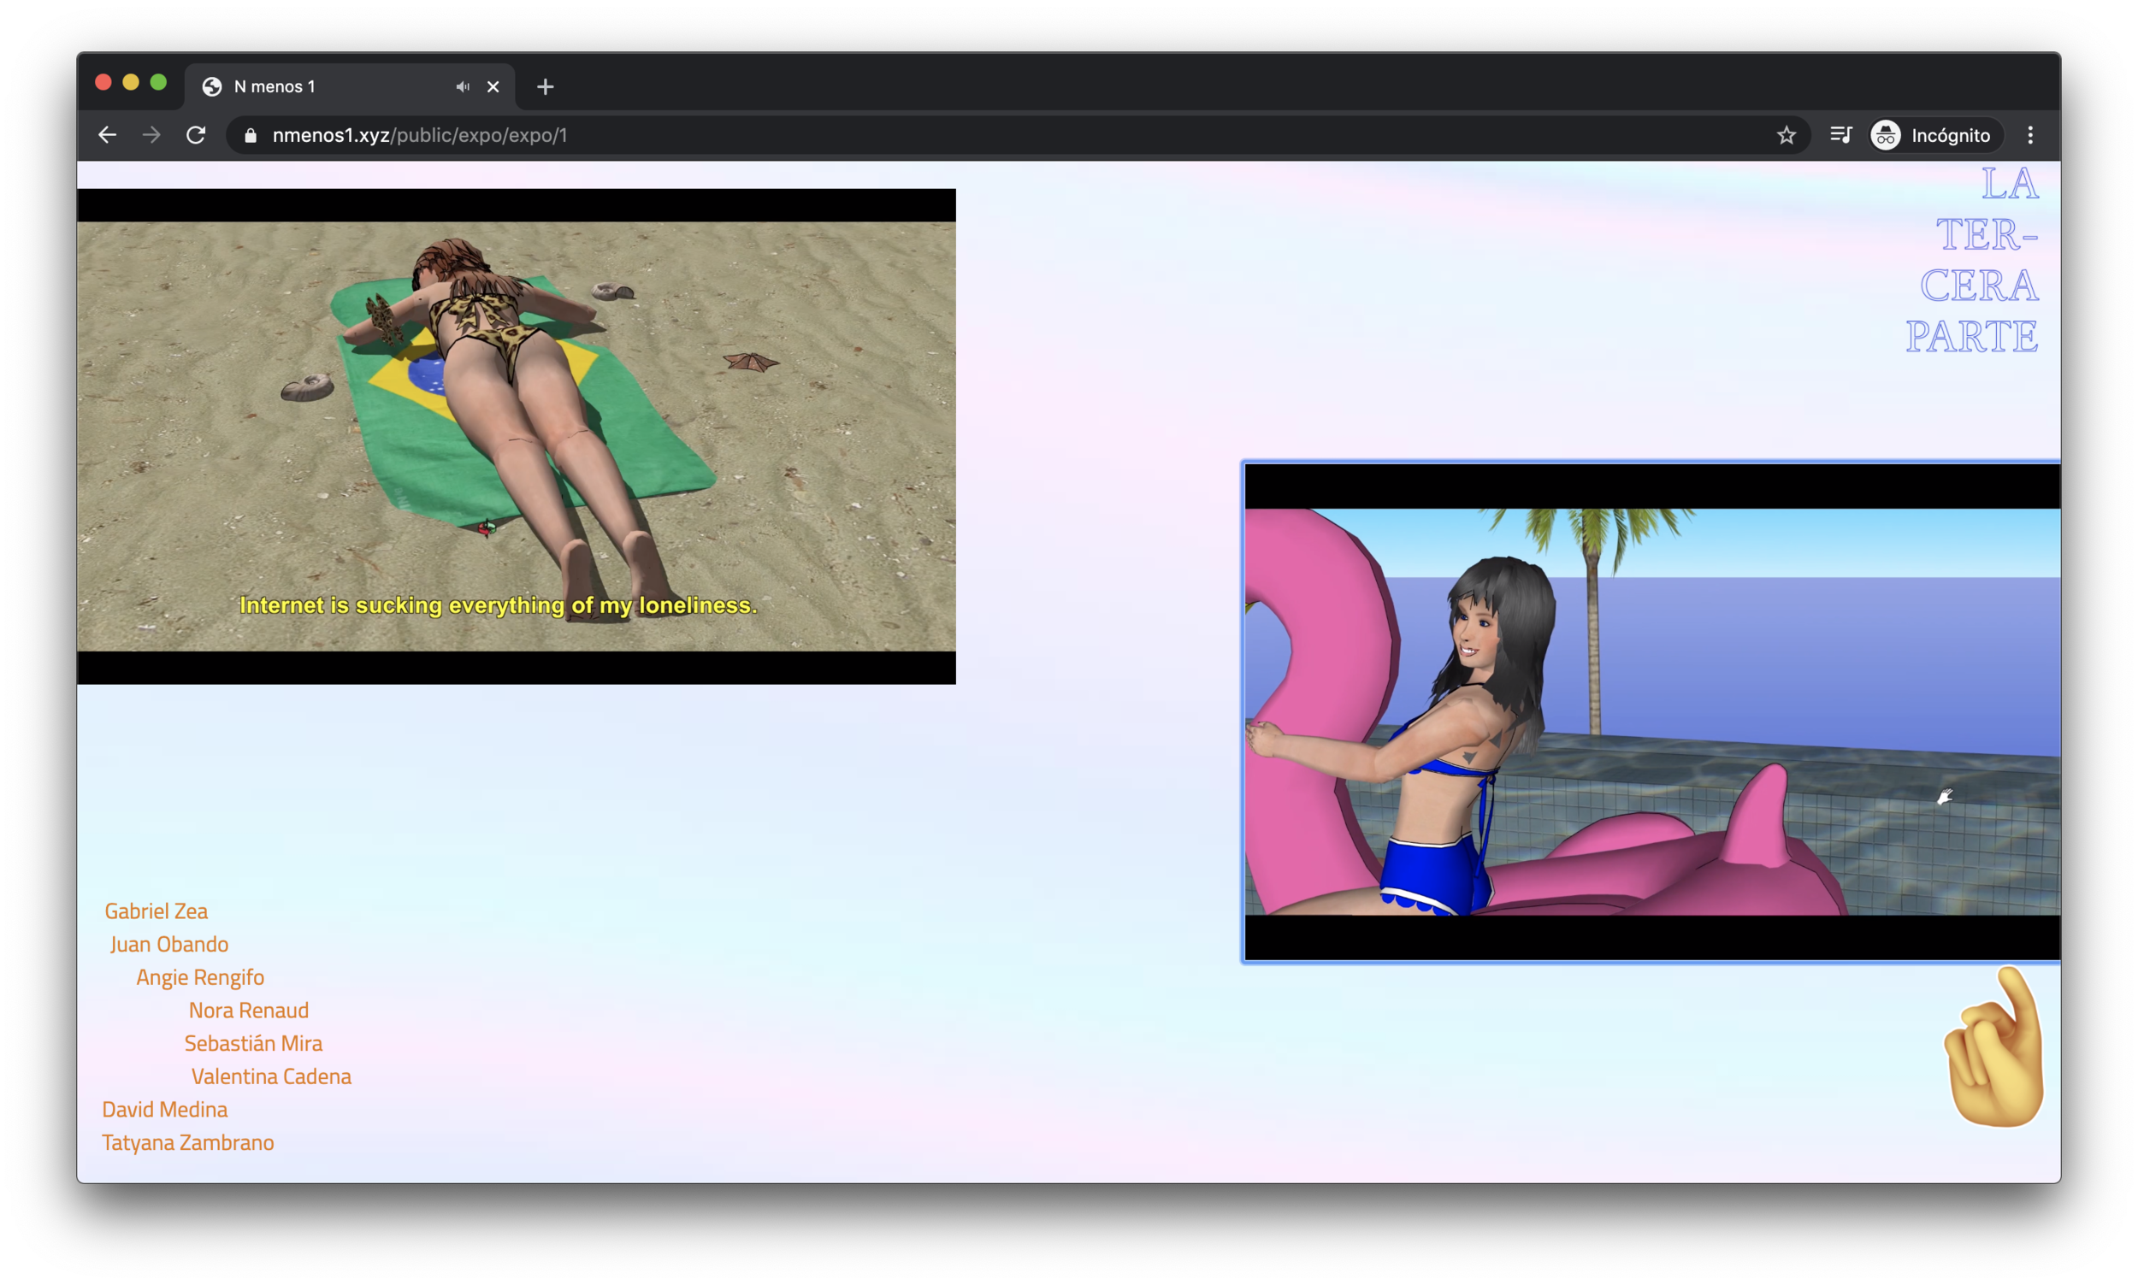Viewport: 2138px width, 1285px height.
Task: Open the David Medina link
Action: 164,1109
